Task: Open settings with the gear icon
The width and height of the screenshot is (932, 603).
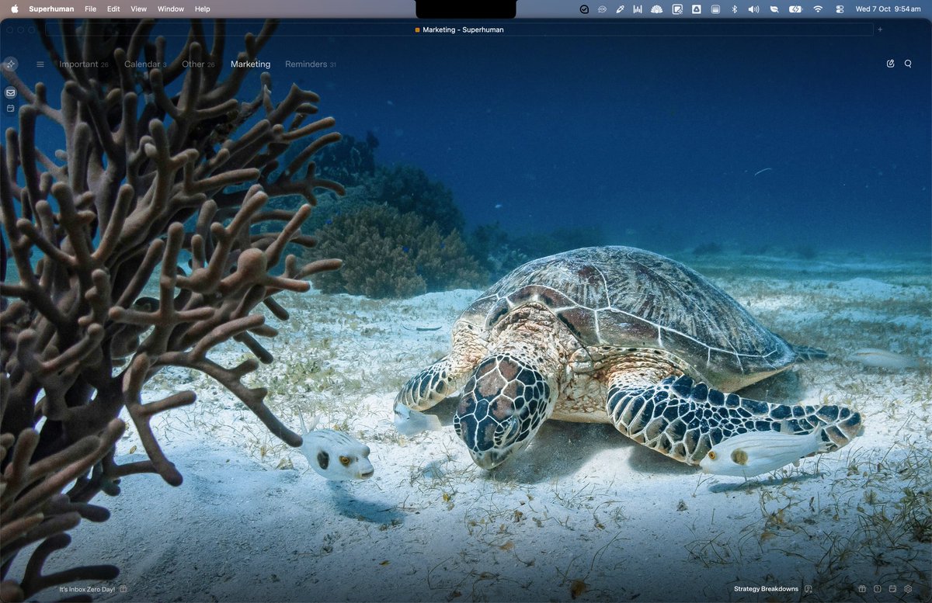Action: [908, 589]
